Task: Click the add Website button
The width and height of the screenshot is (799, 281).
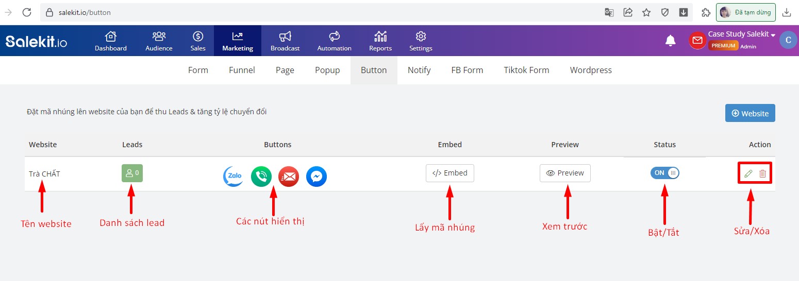Action: (750, 113)
